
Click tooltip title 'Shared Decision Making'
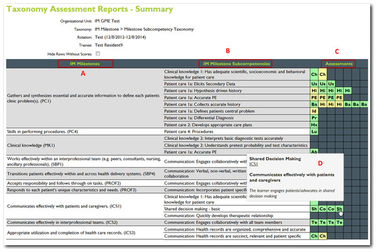[x=275, y=159]
